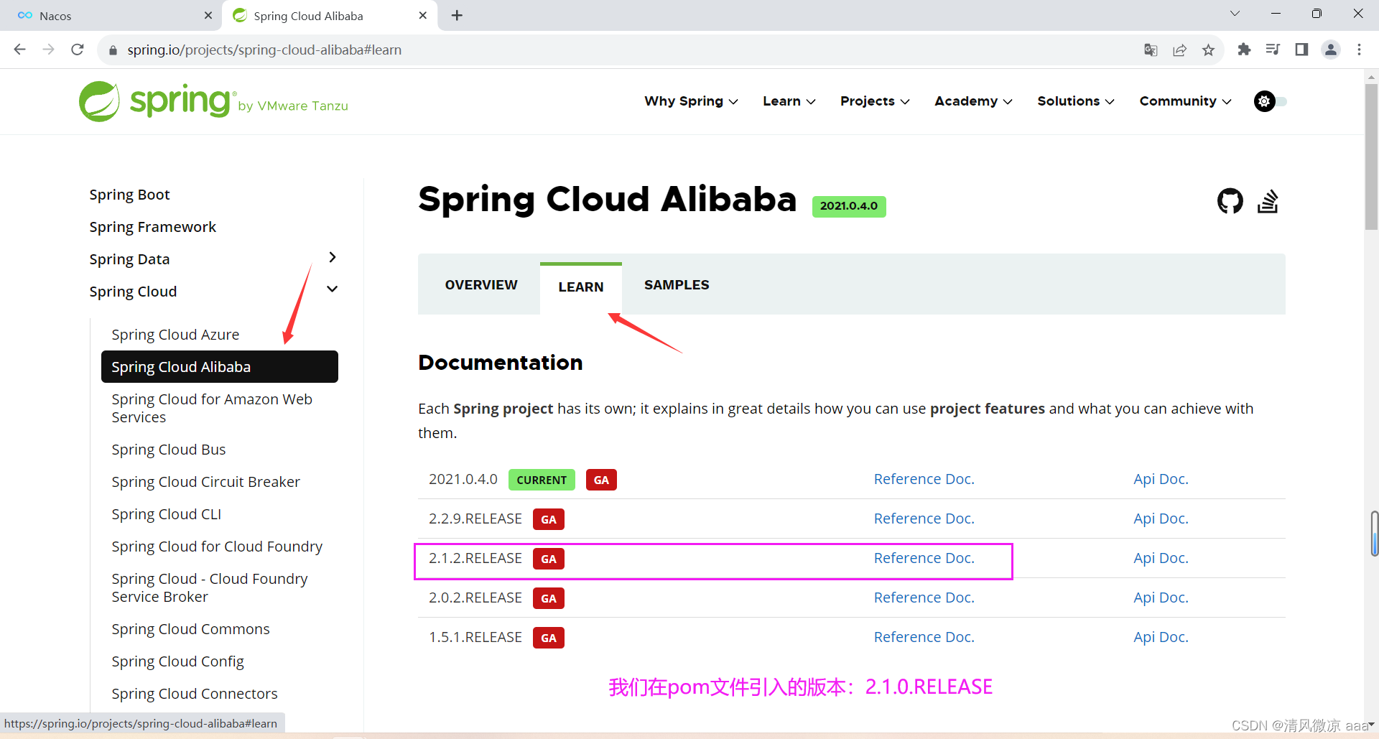
Task: Reload the current page
Action: click(78, 50)
